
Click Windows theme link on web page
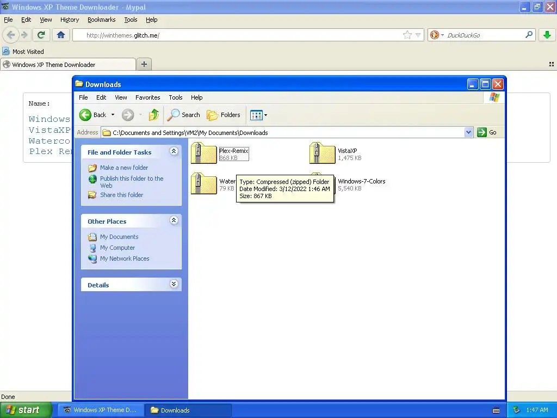point(49,119)
